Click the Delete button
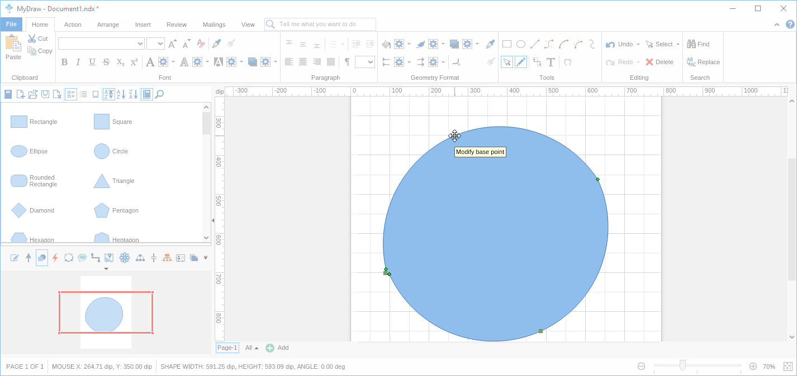This screenshot has height=376, width=797. coord(659,62)
